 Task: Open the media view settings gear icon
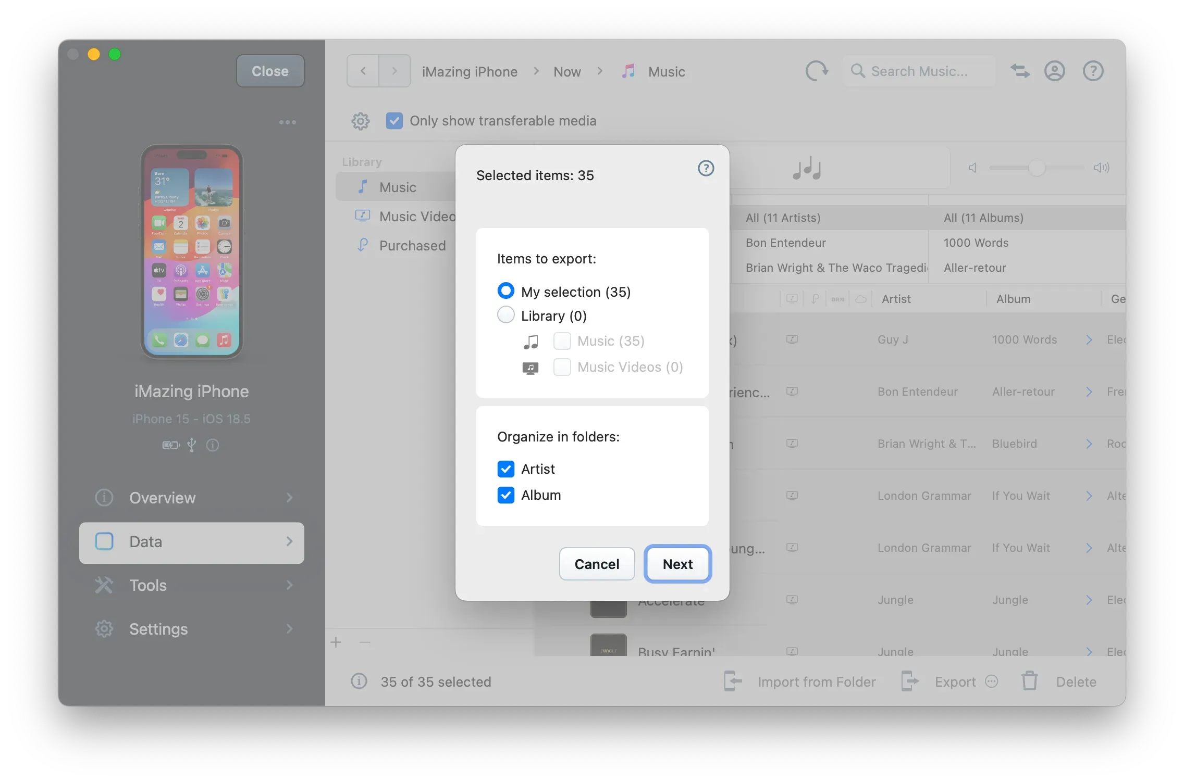pyautogui.click(x=360, y=121)
